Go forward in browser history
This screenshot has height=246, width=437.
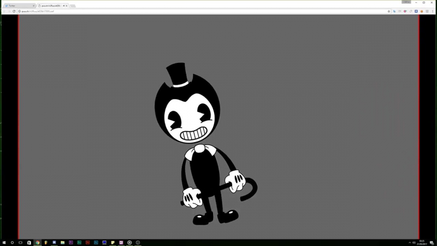(x=9, y=11)
